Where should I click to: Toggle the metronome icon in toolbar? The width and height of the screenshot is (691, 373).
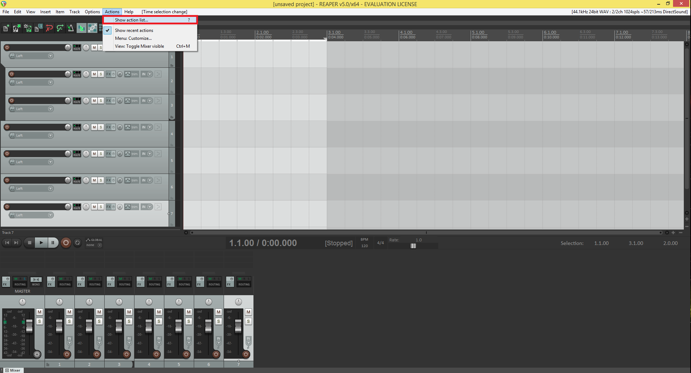click(x=70, y=28)
